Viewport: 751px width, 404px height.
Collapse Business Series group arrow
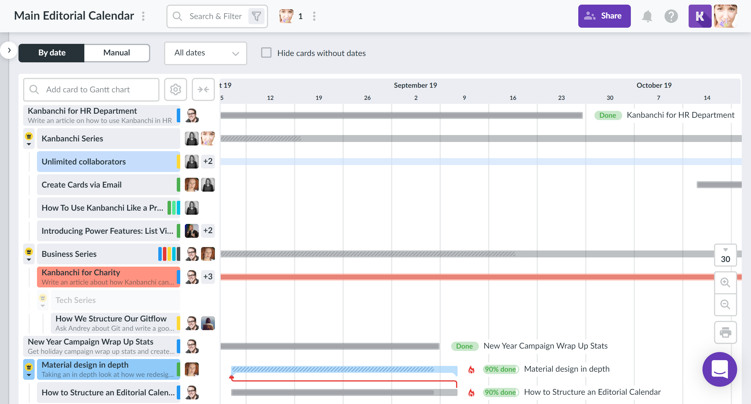tap(29, 259)
